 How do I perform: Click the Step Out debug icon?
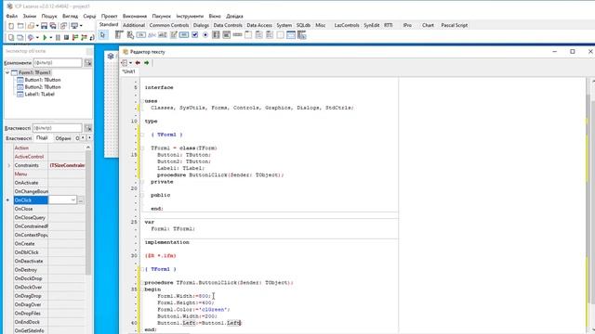[x=92, y=37]
